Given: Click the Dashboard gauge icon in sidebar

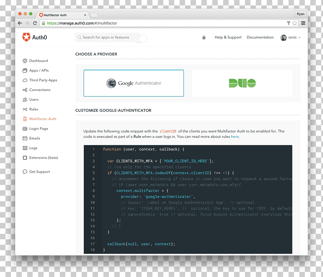Looking at the screenshot, I should pos(25,61).
